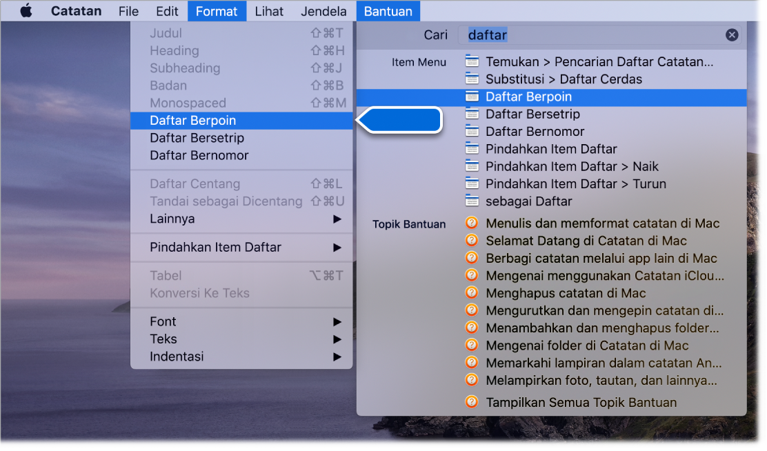Image resolution: width=767 pixels, height=451 pixels.
Task: Click the menu icon beside "Daftar Berpoin" result
Action: pyautogui.click(x=473, y=97)
